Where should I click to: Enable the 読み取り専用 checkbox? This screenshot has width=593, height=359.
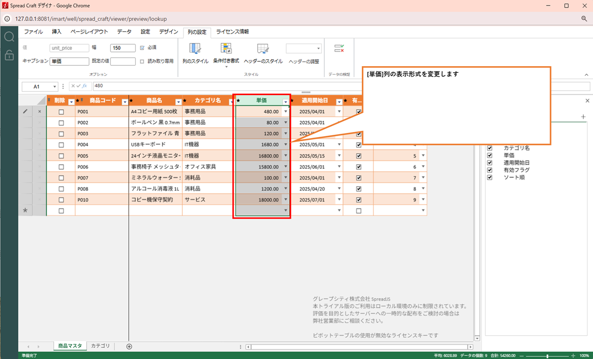click(142, 61)
